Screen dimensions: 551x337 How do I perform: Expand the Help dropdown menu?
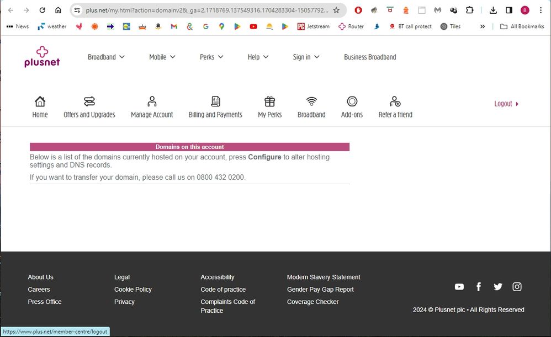258,57
